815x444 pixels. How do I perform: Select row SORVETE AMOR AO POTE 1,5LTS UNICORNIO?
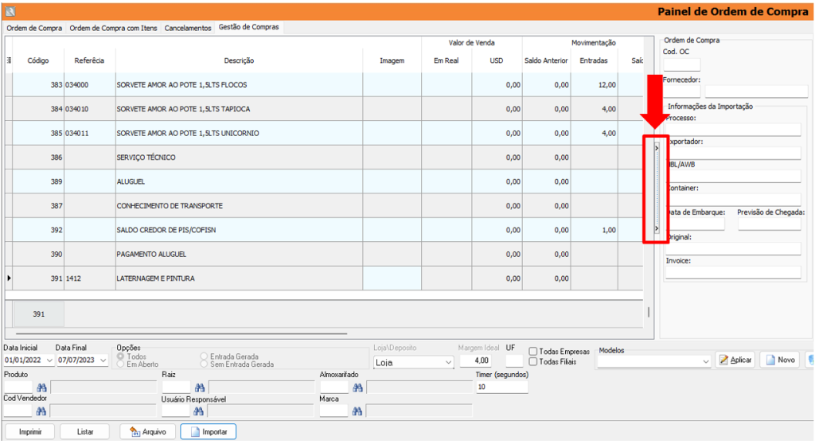tap(325, 133)
